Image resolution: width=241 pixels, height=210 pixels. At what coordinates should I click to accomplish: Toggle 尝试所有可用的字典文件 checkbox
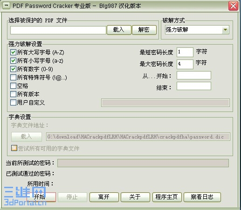coord(14,148)
